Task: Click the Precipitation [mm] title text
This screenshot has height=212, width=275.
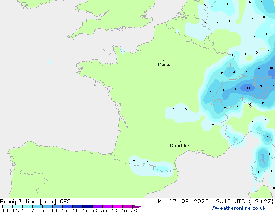Action: pos(28,202)
